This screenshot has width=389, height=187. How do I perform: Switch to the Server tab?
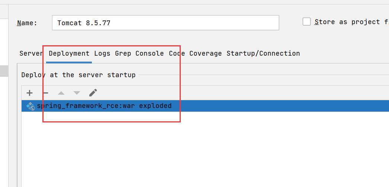[x=31, y=53]
